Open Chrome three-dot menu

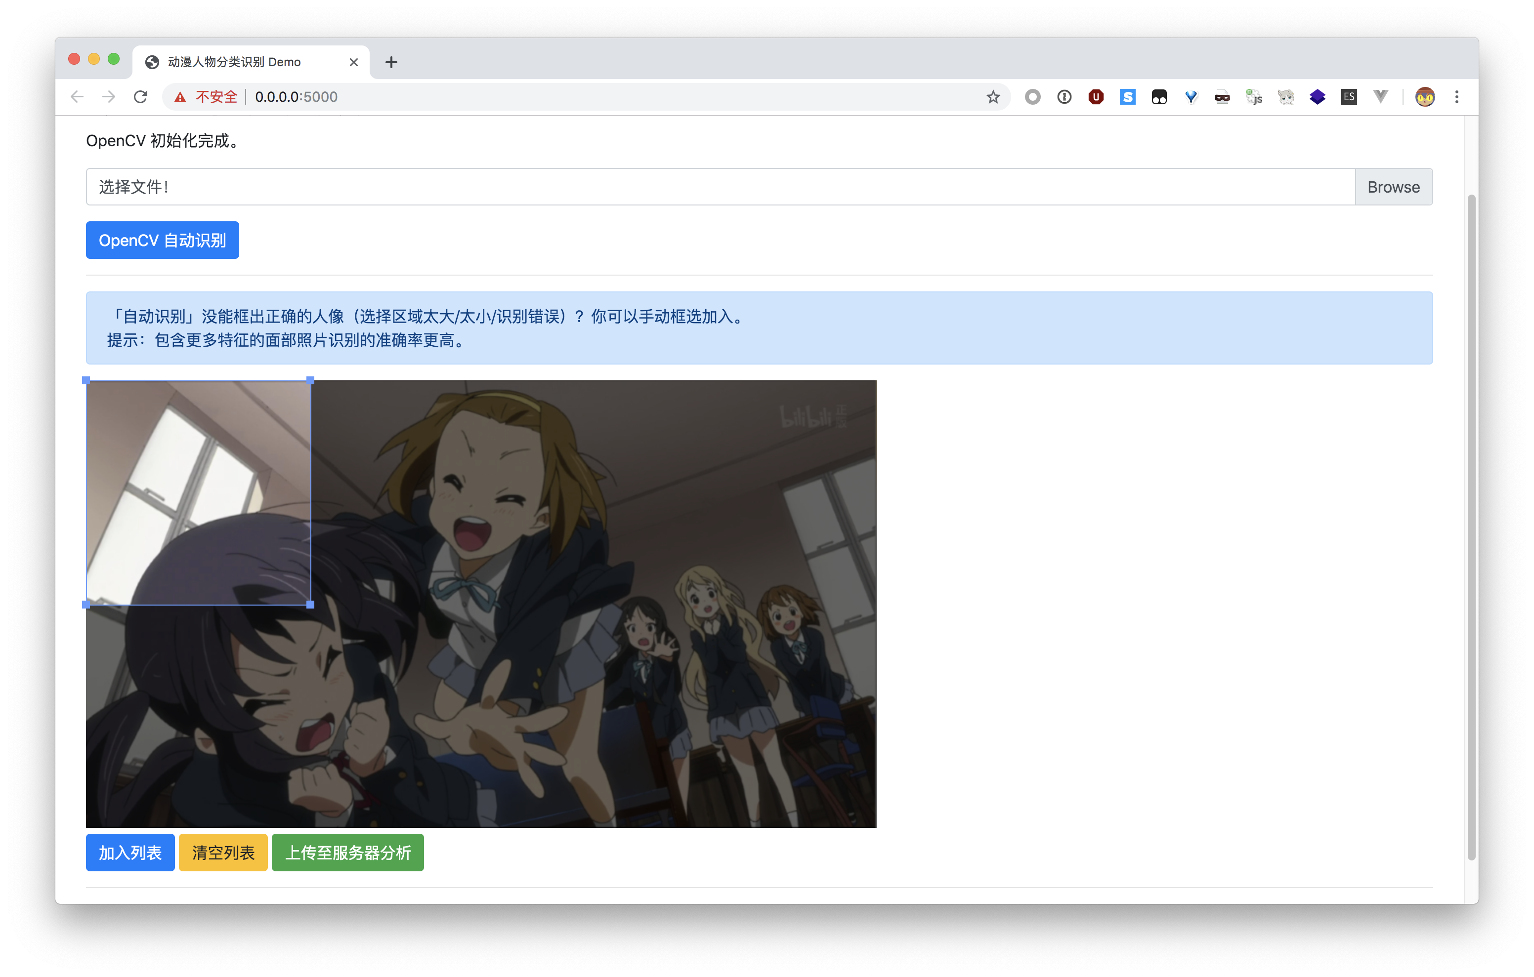tap(1456, 97)
